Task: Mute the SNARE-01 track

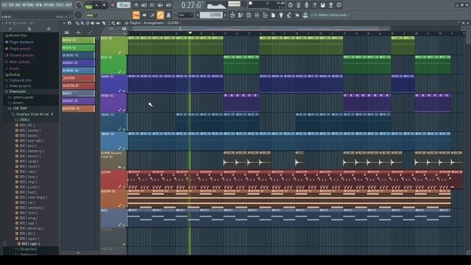Action: point(124,130)
